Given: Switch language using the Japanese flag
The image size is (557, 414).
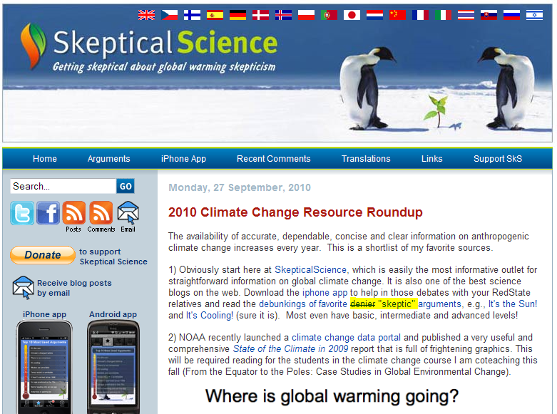Looking at the screenshot, I should (x=351, y=14).
